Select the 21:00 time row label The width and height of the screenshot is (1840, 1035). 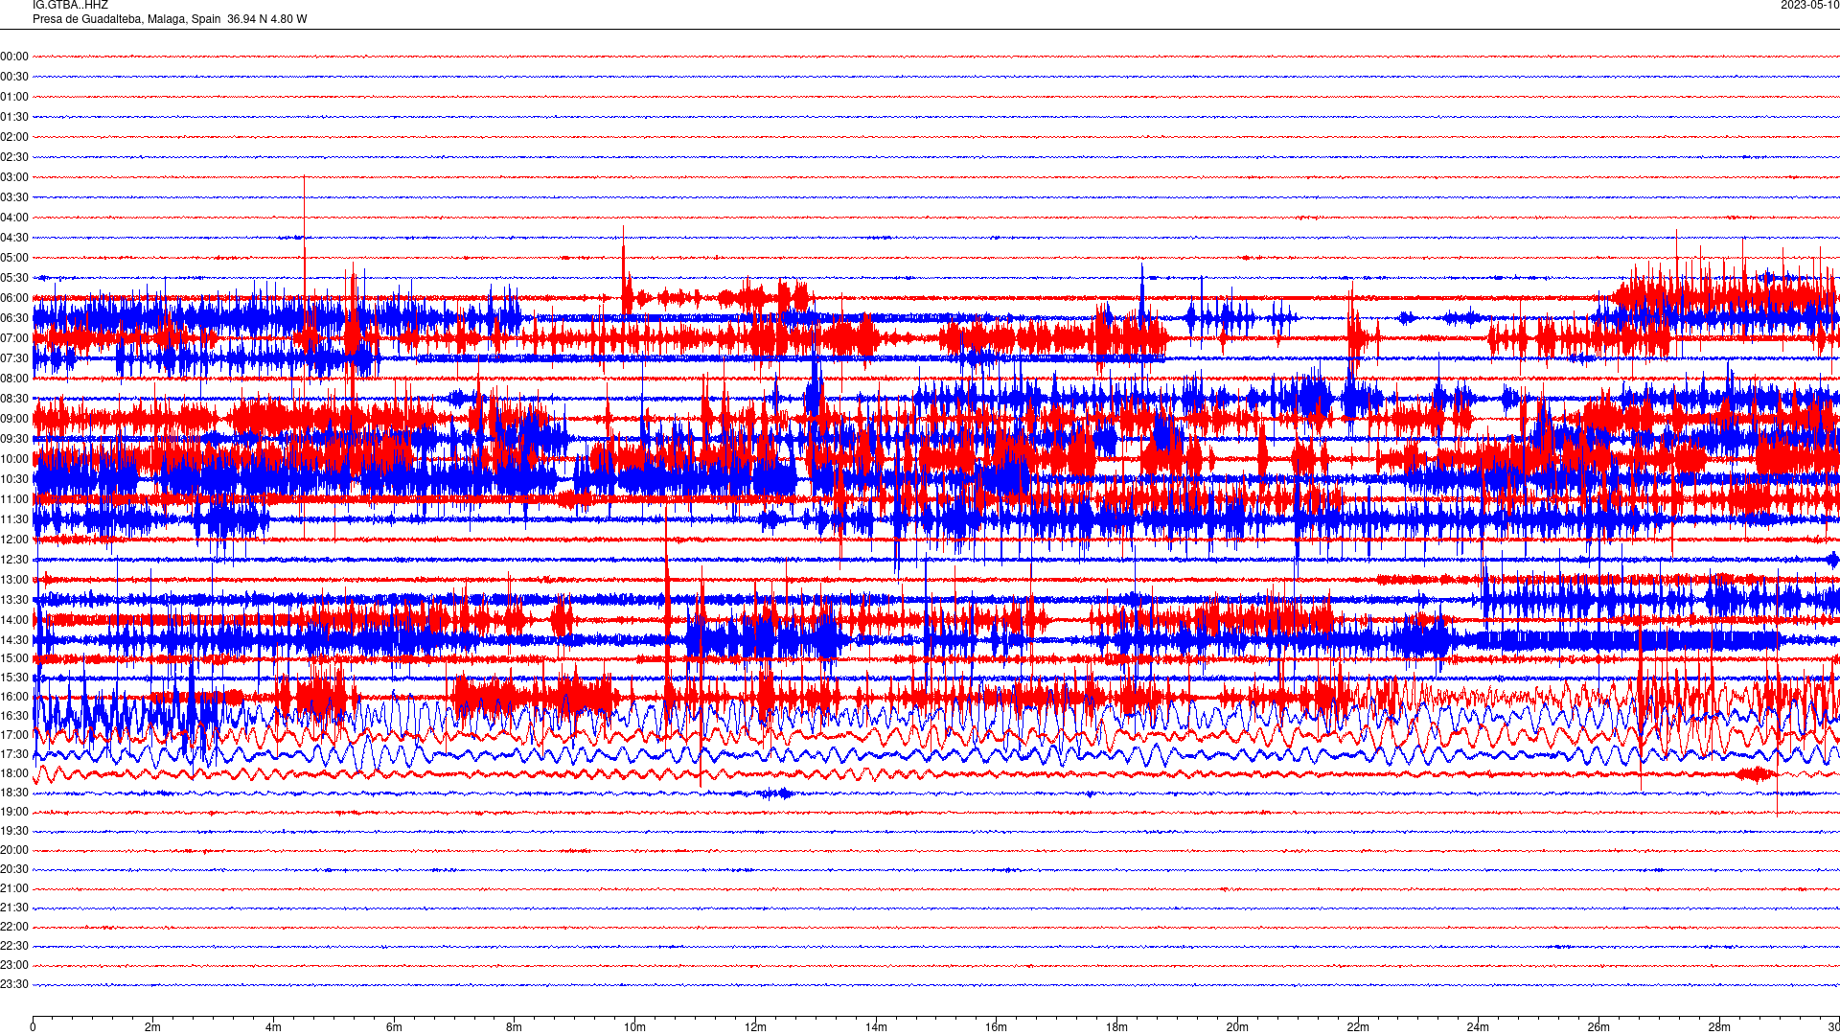[14, 888]
